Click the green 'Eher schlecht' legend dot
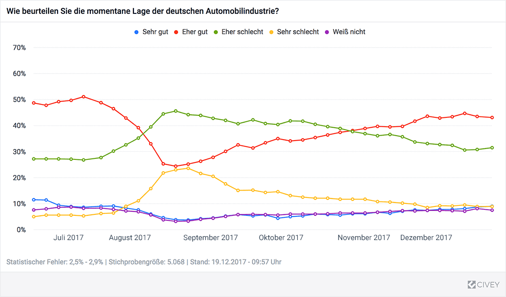 216,32
